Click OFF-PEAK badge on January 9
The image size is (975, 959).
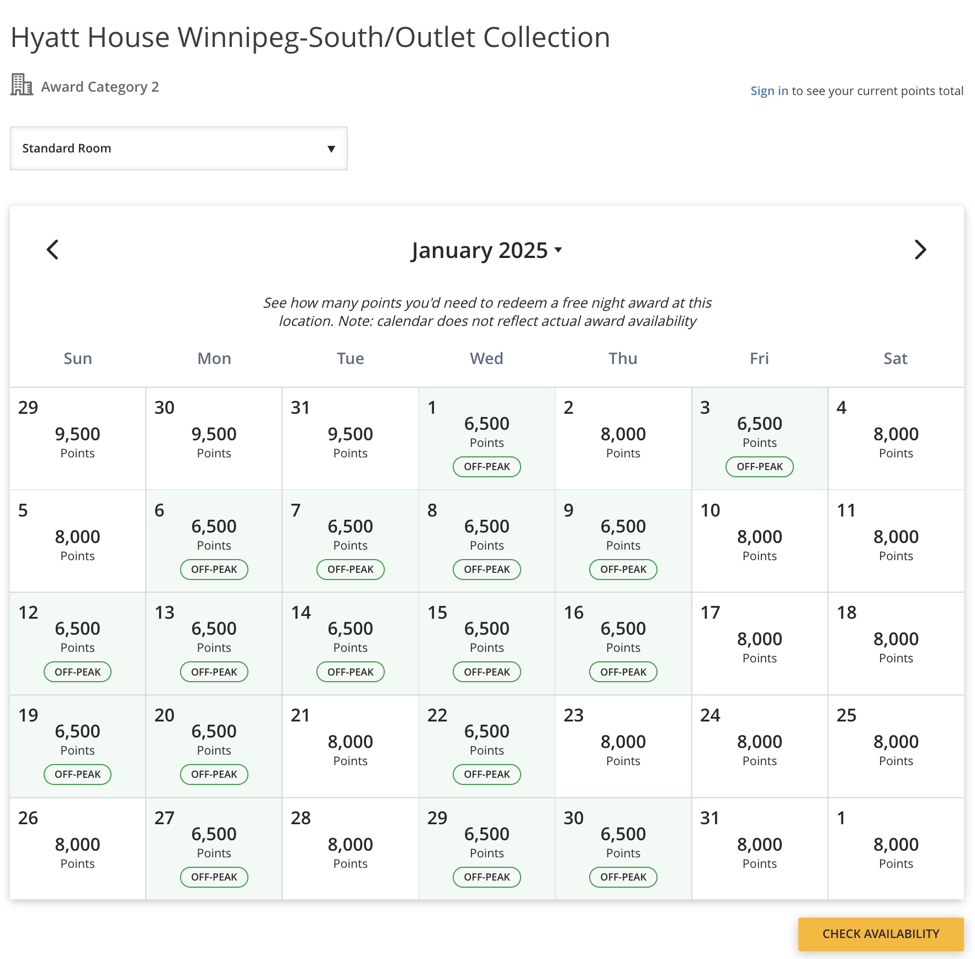coord(623,570)
